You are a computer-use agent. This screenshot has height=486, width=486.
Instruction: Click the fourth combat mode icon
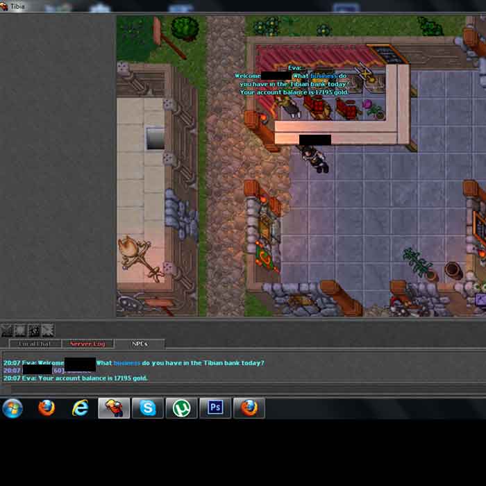coord(48,330)
